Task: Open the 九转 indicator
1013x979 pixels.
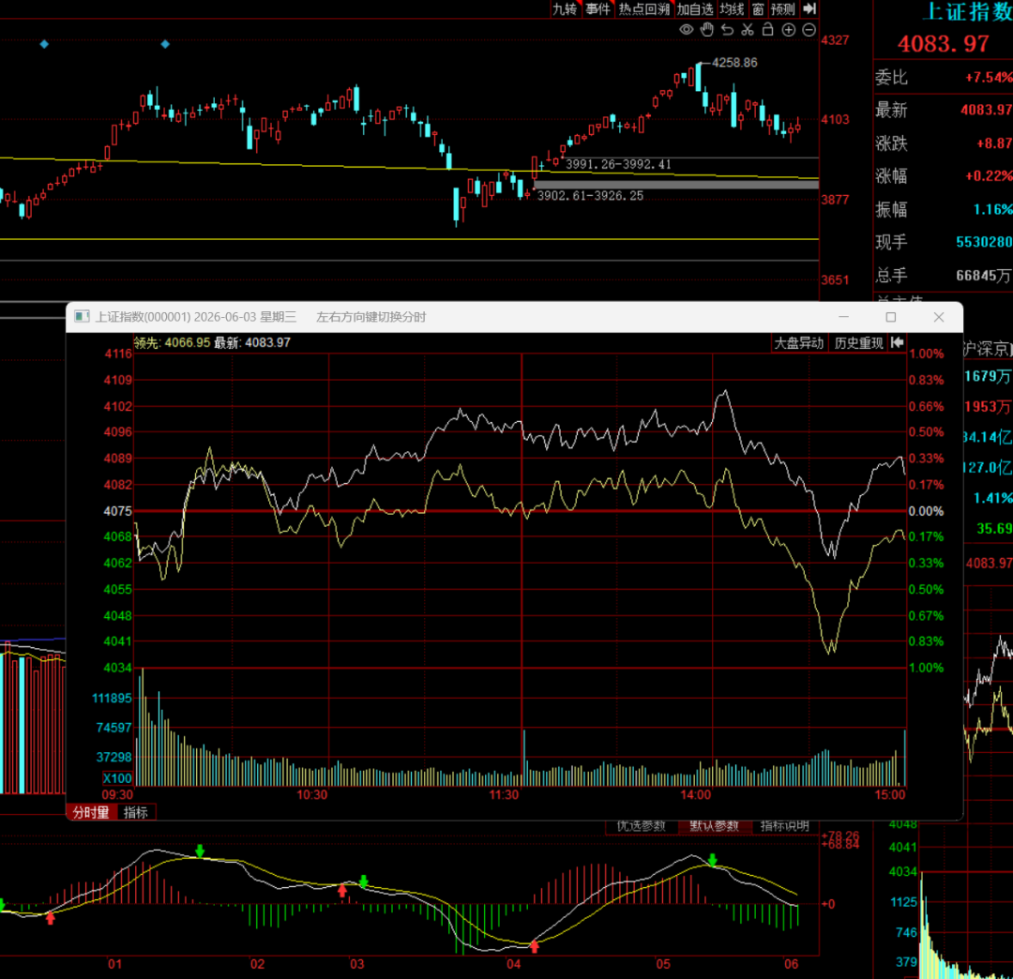Action: tap(565, 9)
